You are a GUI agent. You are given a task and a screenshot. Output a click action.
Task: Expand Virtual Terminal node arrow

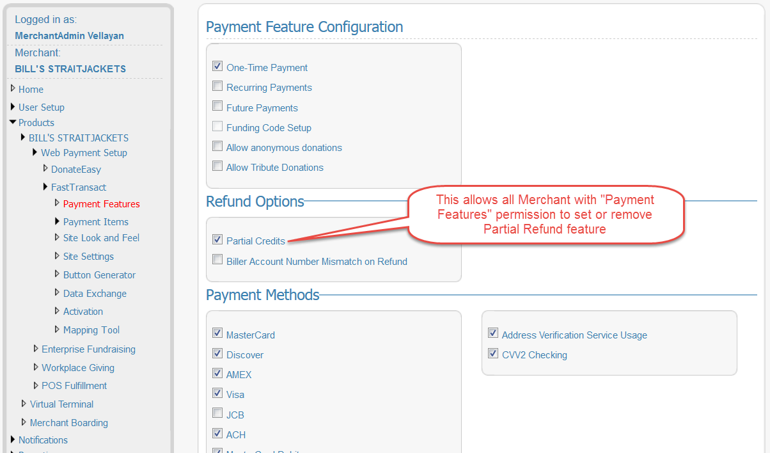tap(24, 404)
